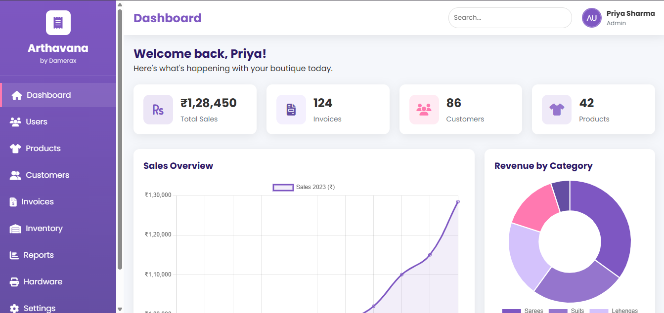Viewport: 664px width, 313px height.
Task: Click the rupee Total Sales card icon
Action: 158,110
